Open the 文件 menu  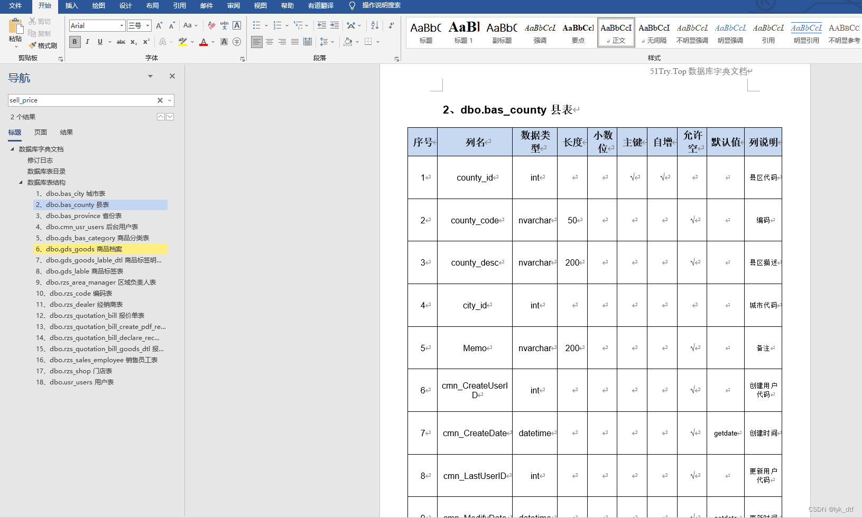(15, 6)
